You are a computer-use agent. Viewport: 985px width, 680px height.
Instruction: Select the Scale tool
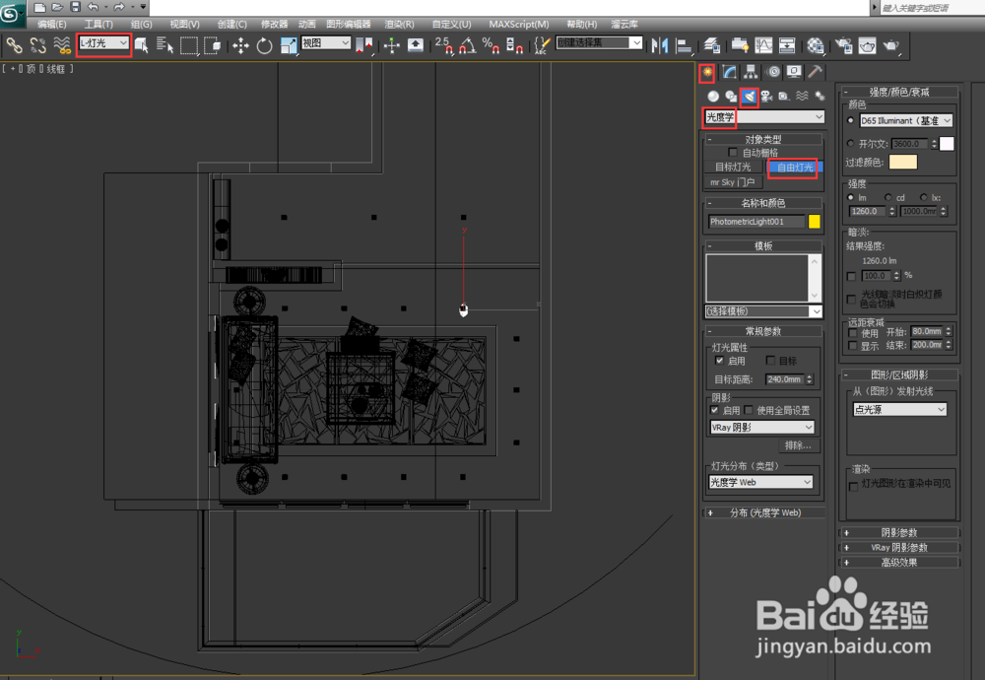pos(289,45)
